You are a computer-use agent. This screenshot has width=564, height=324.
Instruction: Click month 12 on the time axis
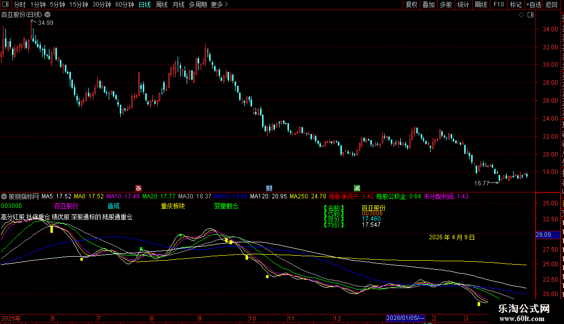(x=337, y=319)
